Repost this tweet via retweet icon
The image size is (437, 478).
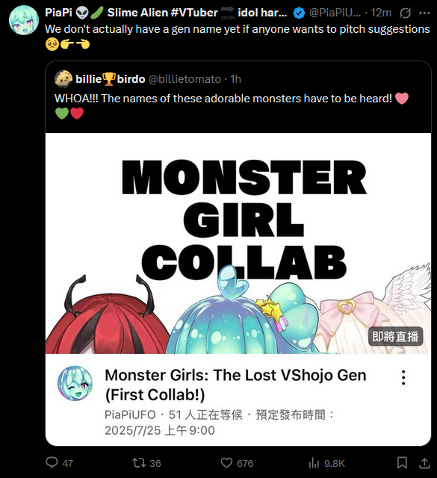point(139,462)
